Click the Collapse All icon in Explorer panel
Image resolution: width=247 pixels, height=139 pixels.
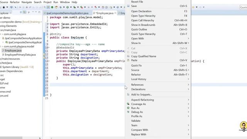(21, 12)
